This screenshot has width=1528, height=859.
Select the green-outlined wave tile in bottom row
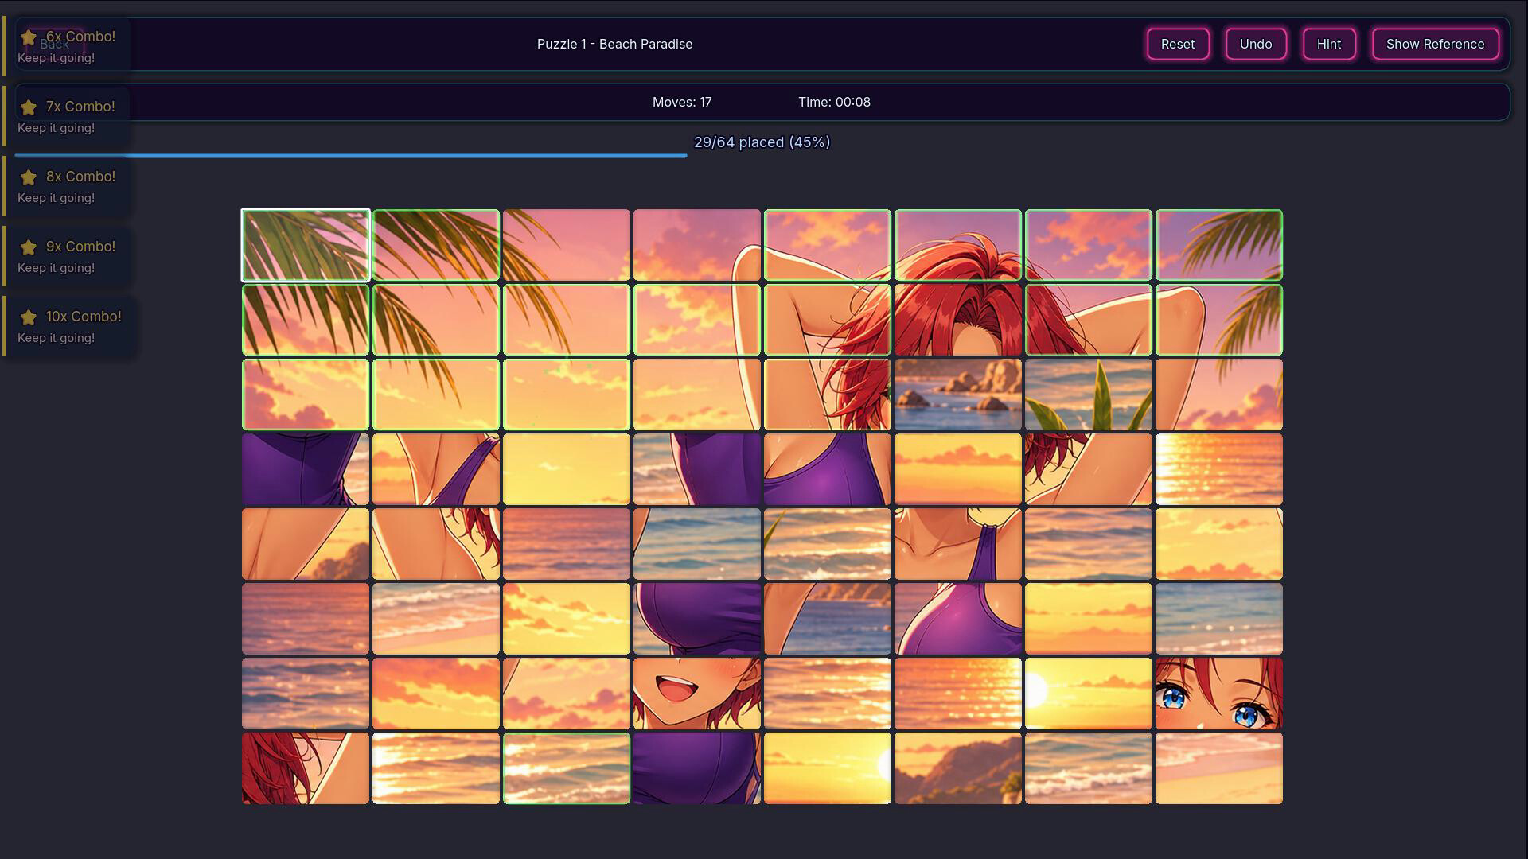(x=567, y=768)
